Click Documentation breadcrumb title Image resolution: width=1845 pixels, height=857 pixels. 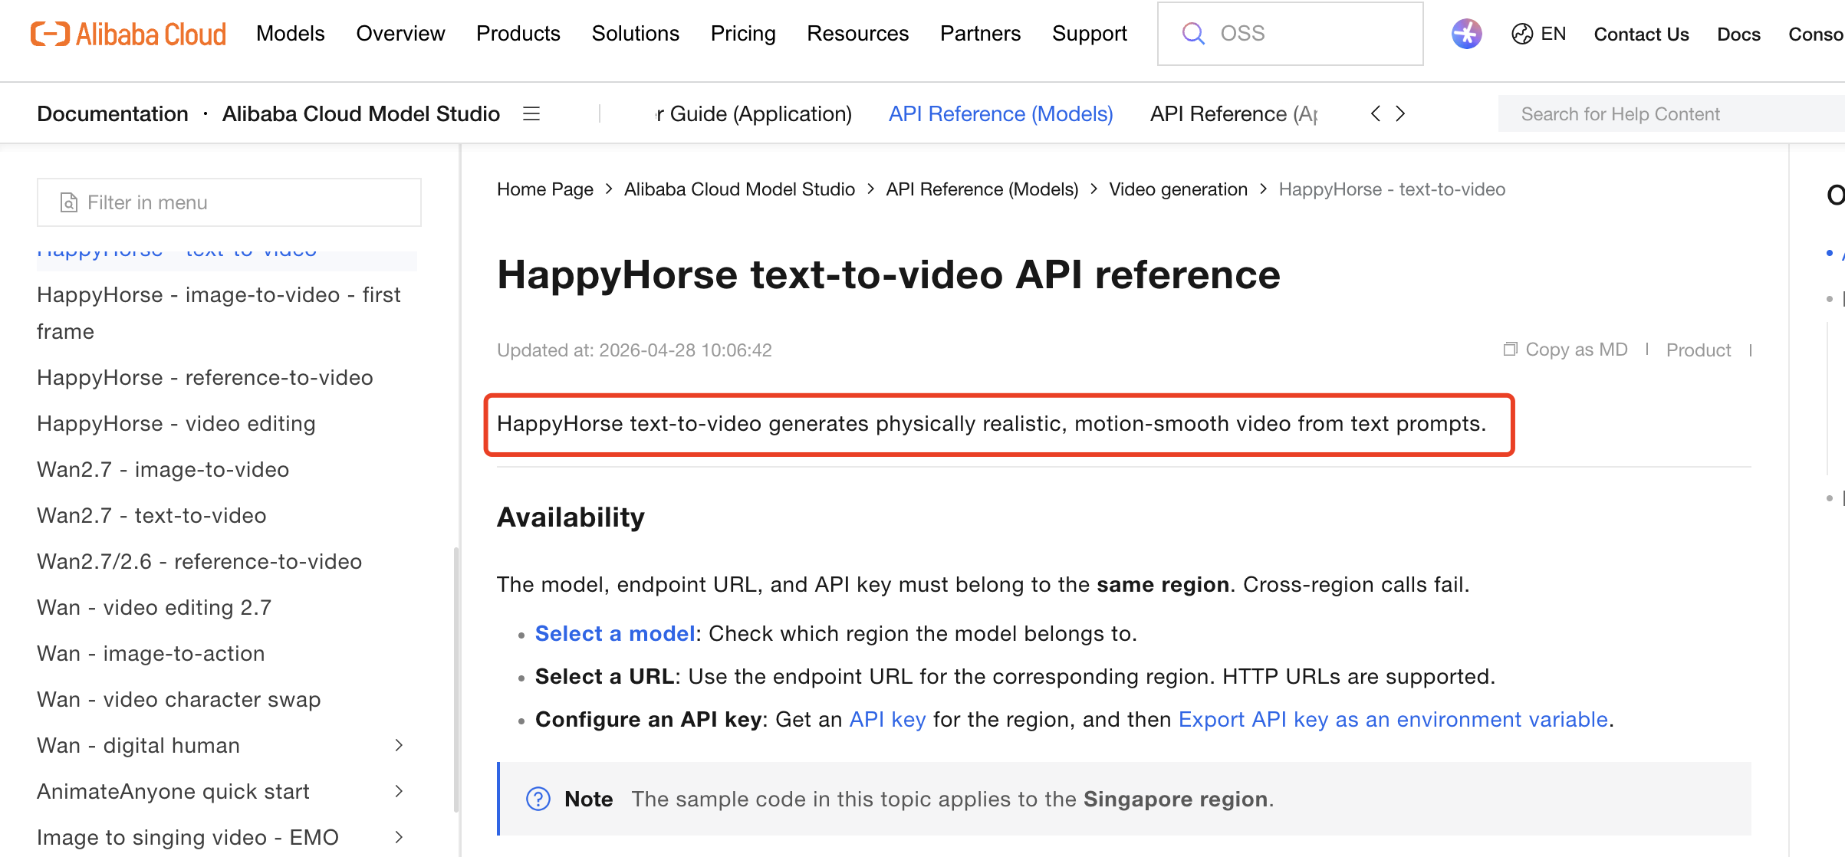pos(113,113)
